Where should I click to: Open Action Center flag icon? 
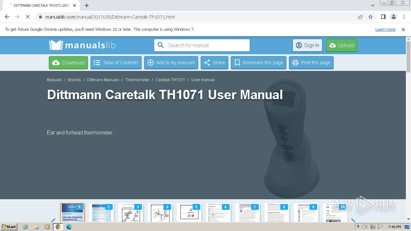point(381,227)
